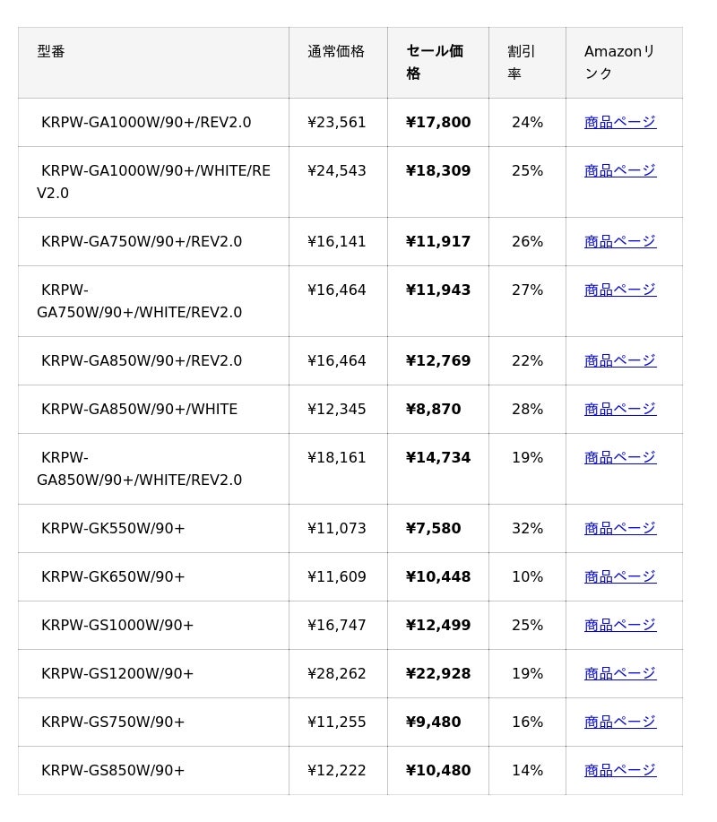Click regular price ¥23,561

coord(336,122)
